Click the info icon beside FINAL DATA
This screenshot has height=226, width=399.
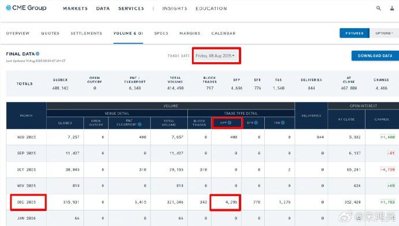38,54
